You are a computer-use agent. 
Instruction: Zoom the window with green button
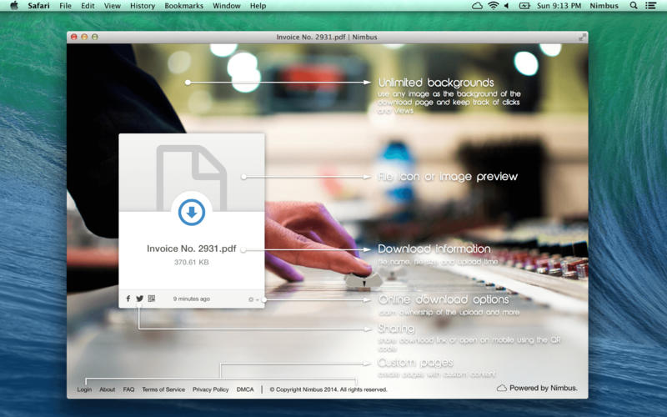[x=94, y=37]
